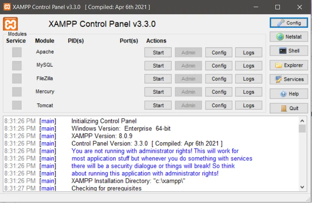
Task: Click the 'PID(s)' column header
Action: click(x=76, y=41)
